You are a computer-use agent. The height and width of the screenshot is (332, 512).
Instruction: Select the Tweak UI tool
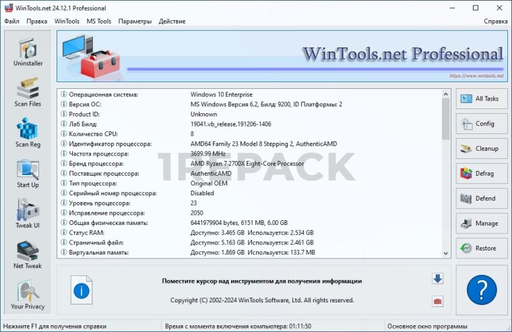click(28, 214)
